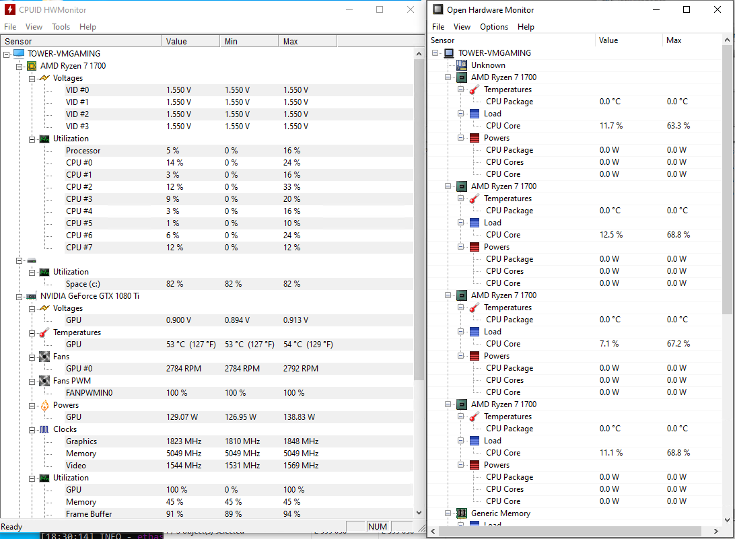
Task: Collapse the NVIDIA GeForce GTX 1080 Ti node
Action: tap(20, 297)
